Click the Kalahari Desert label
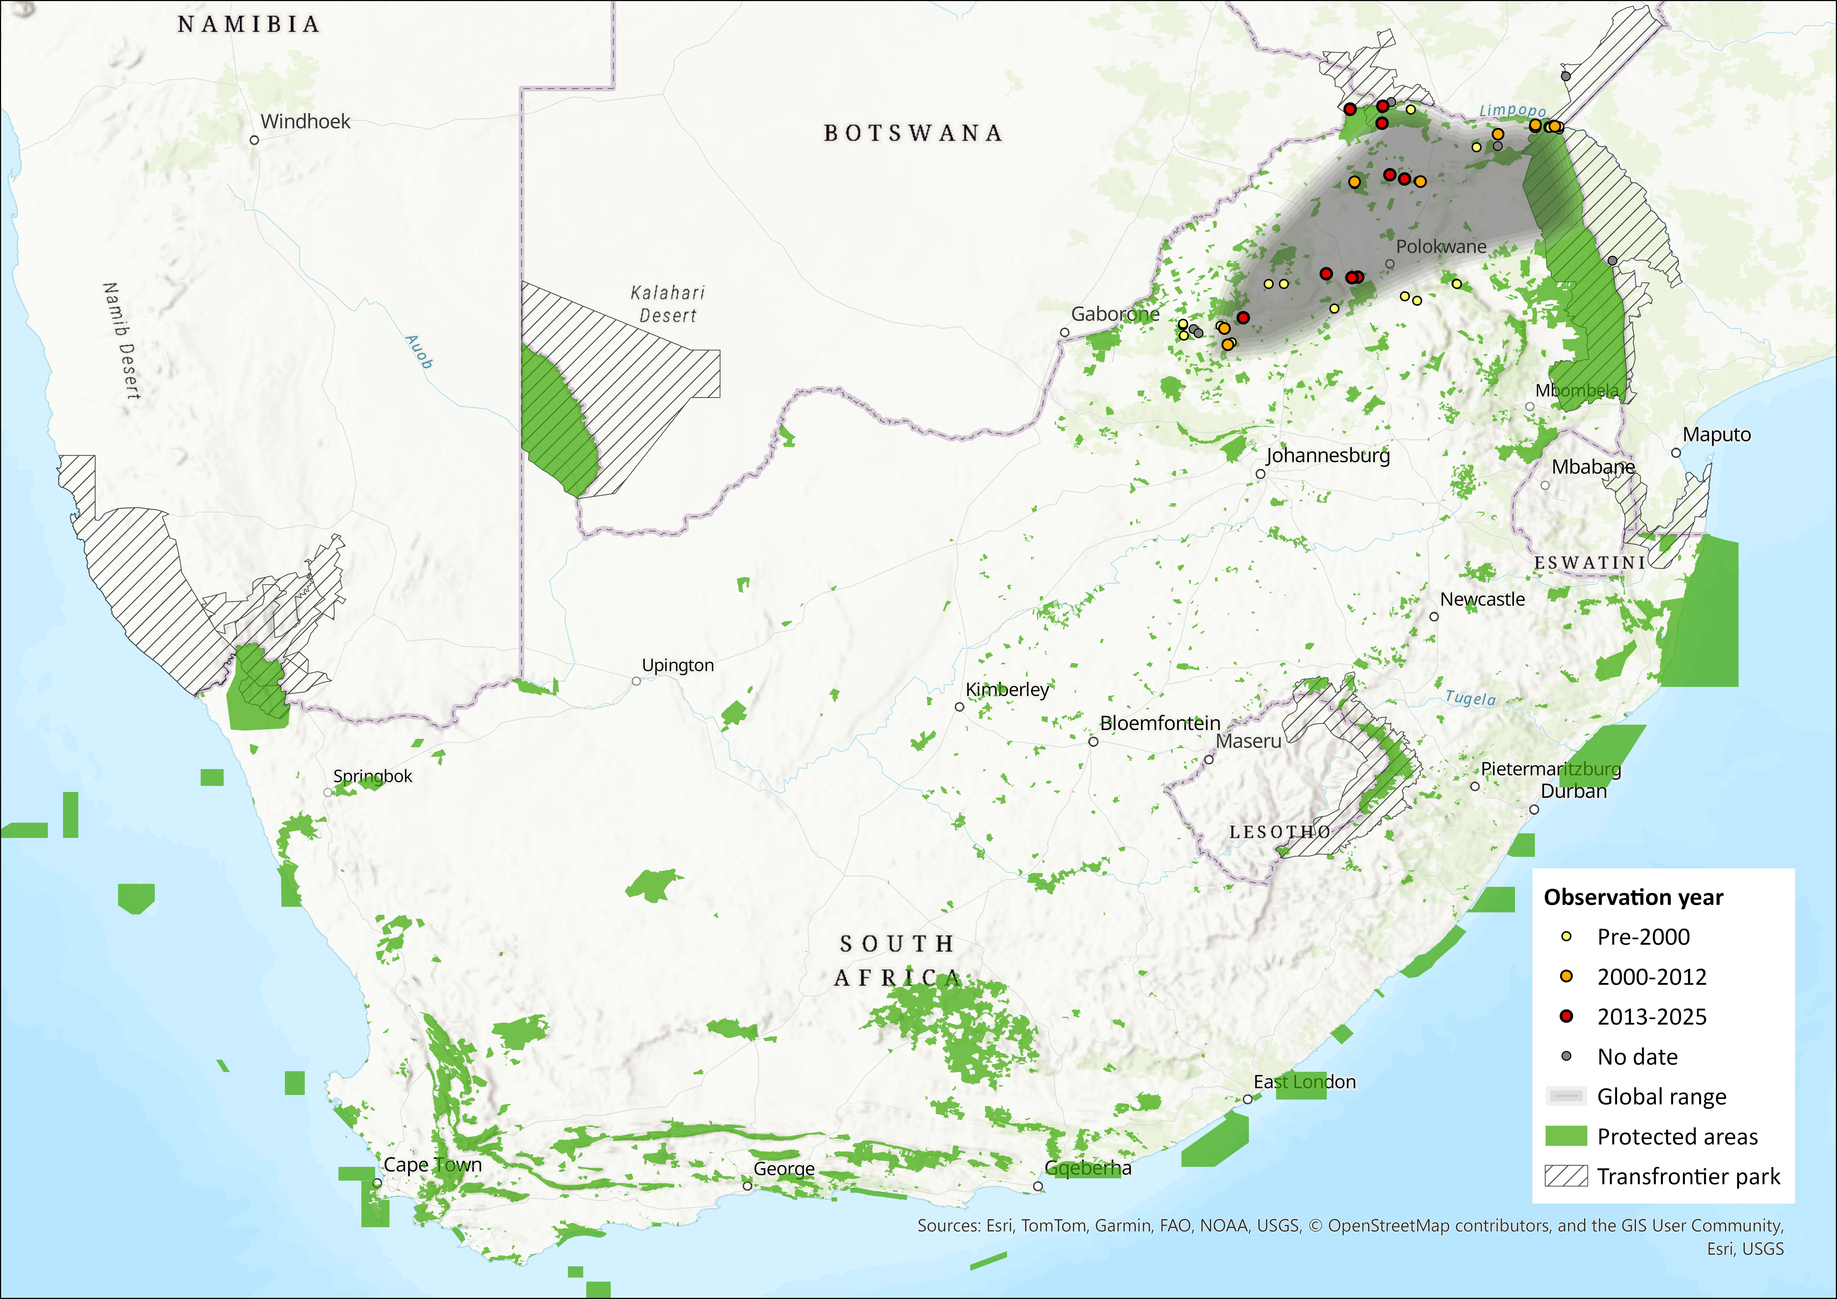1837x1299 pixels. (x=668, y=304)
